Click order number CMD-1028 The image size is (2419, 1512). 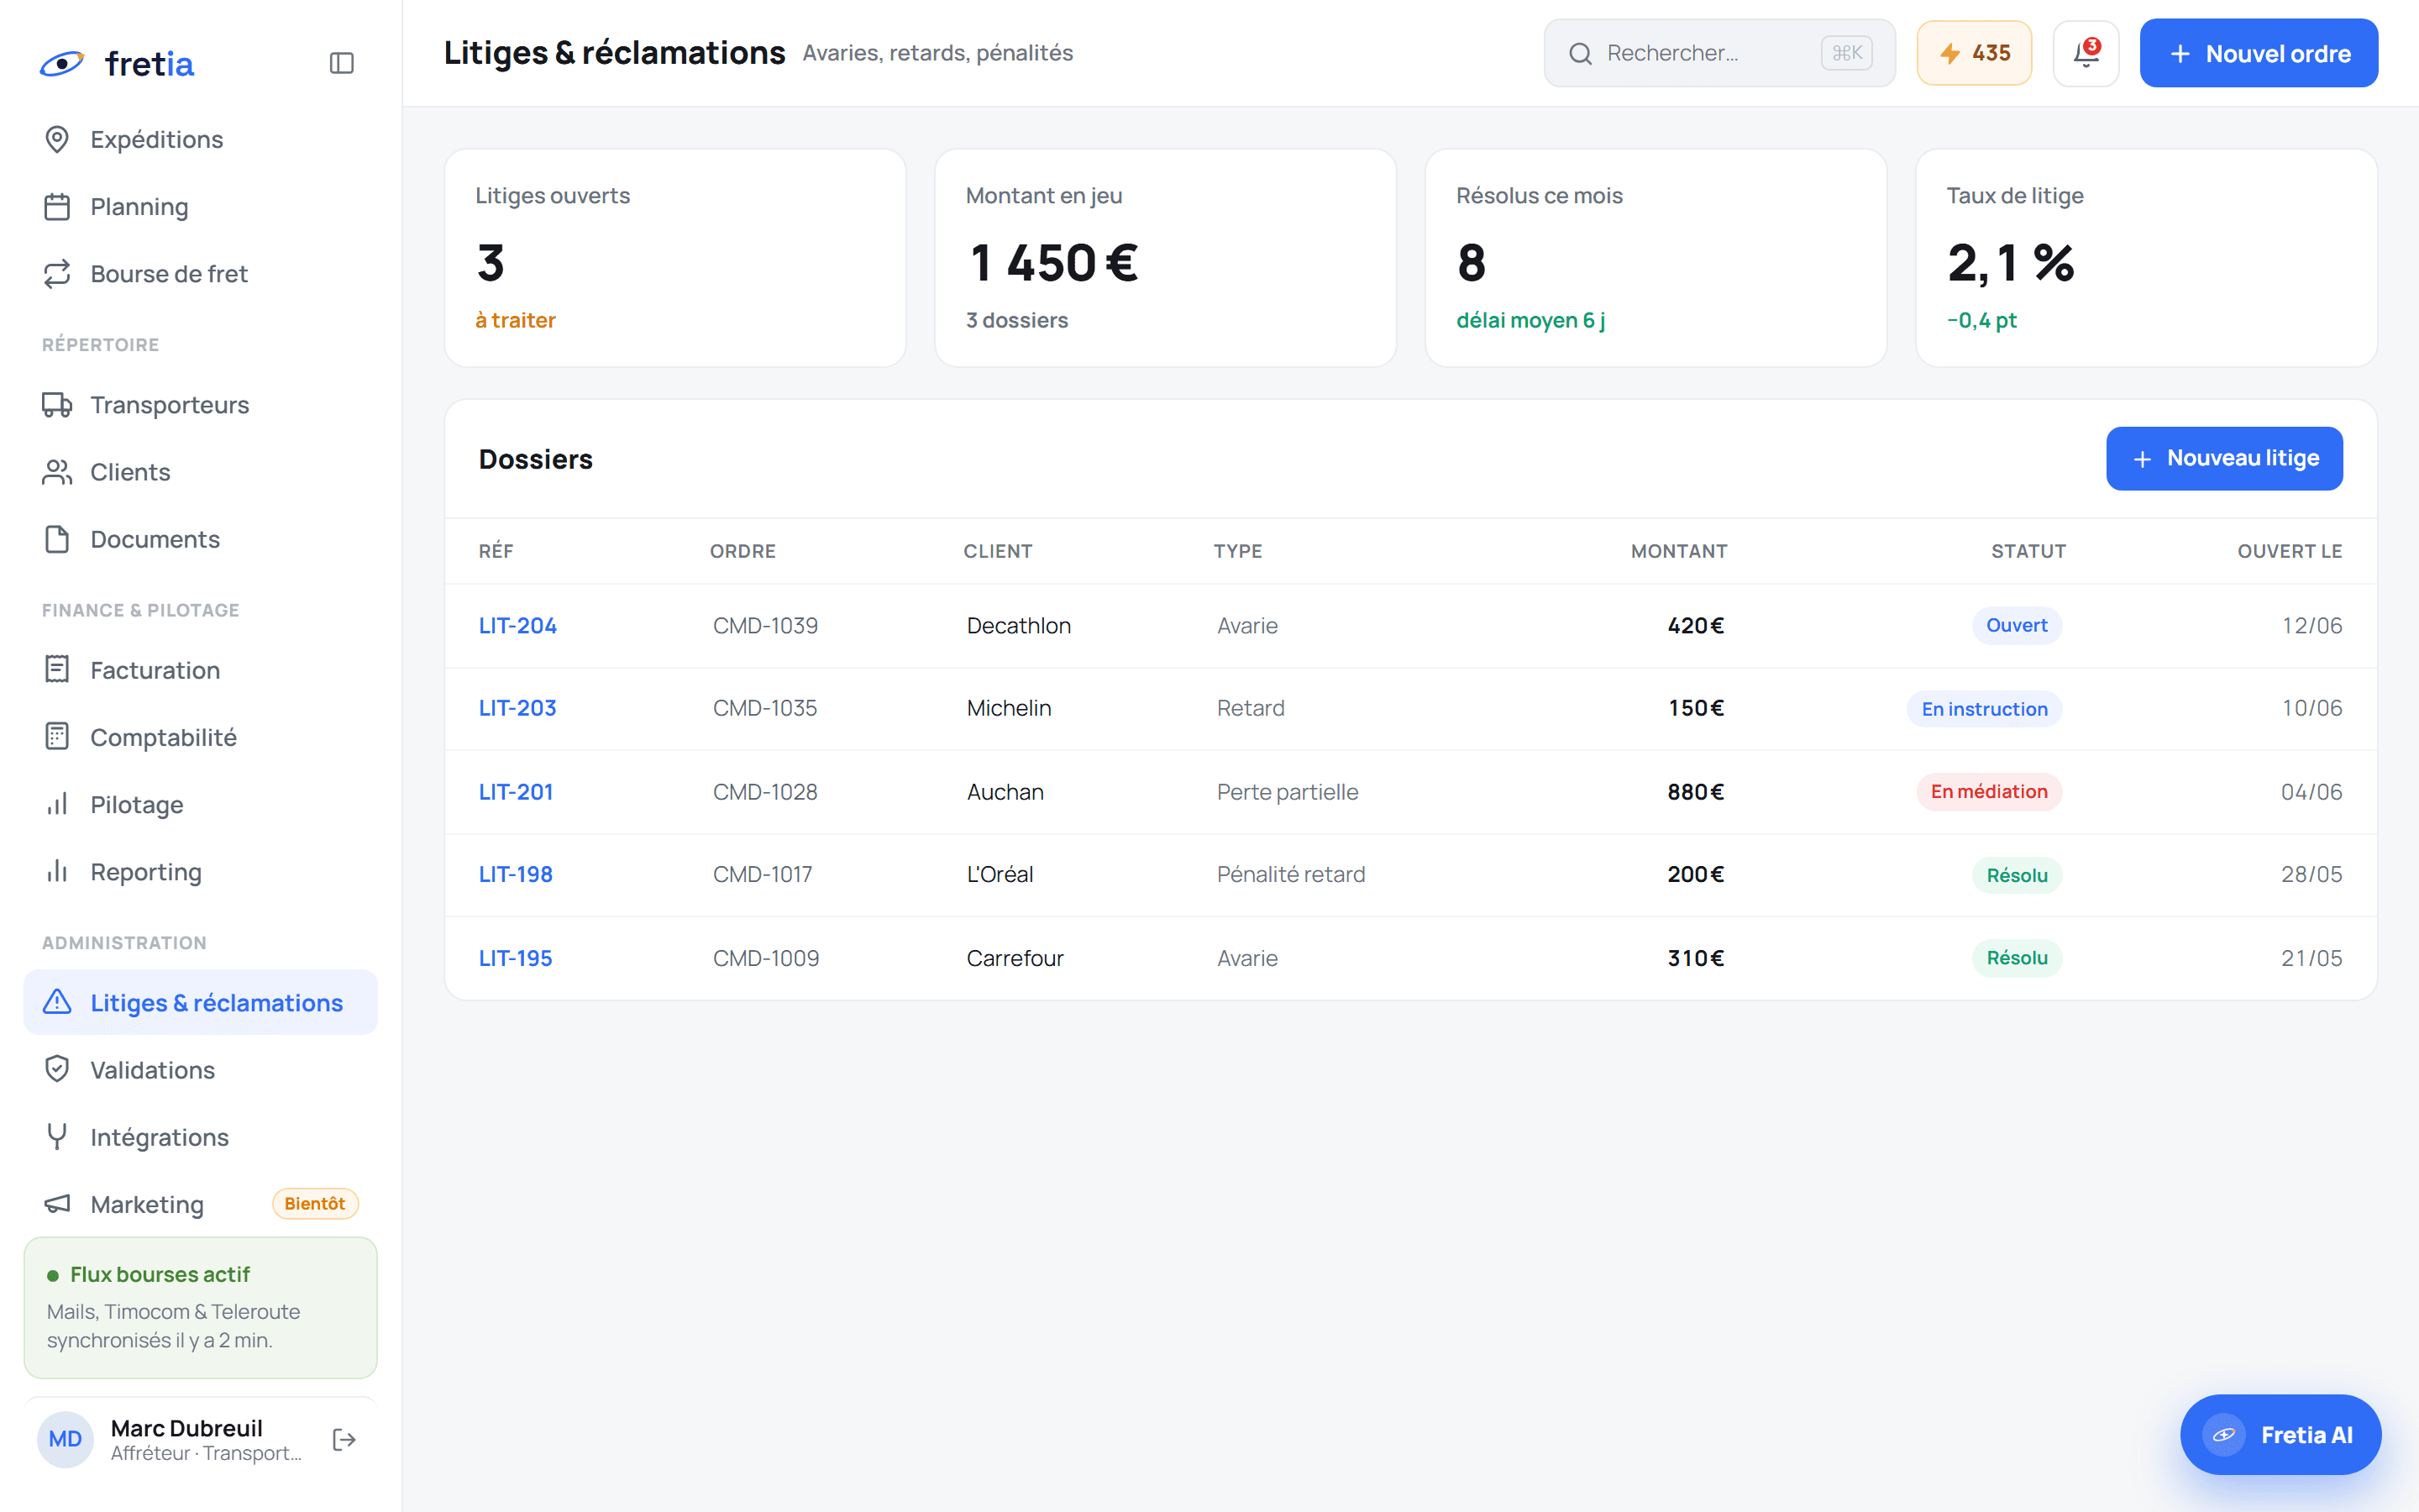pos(766,791)
